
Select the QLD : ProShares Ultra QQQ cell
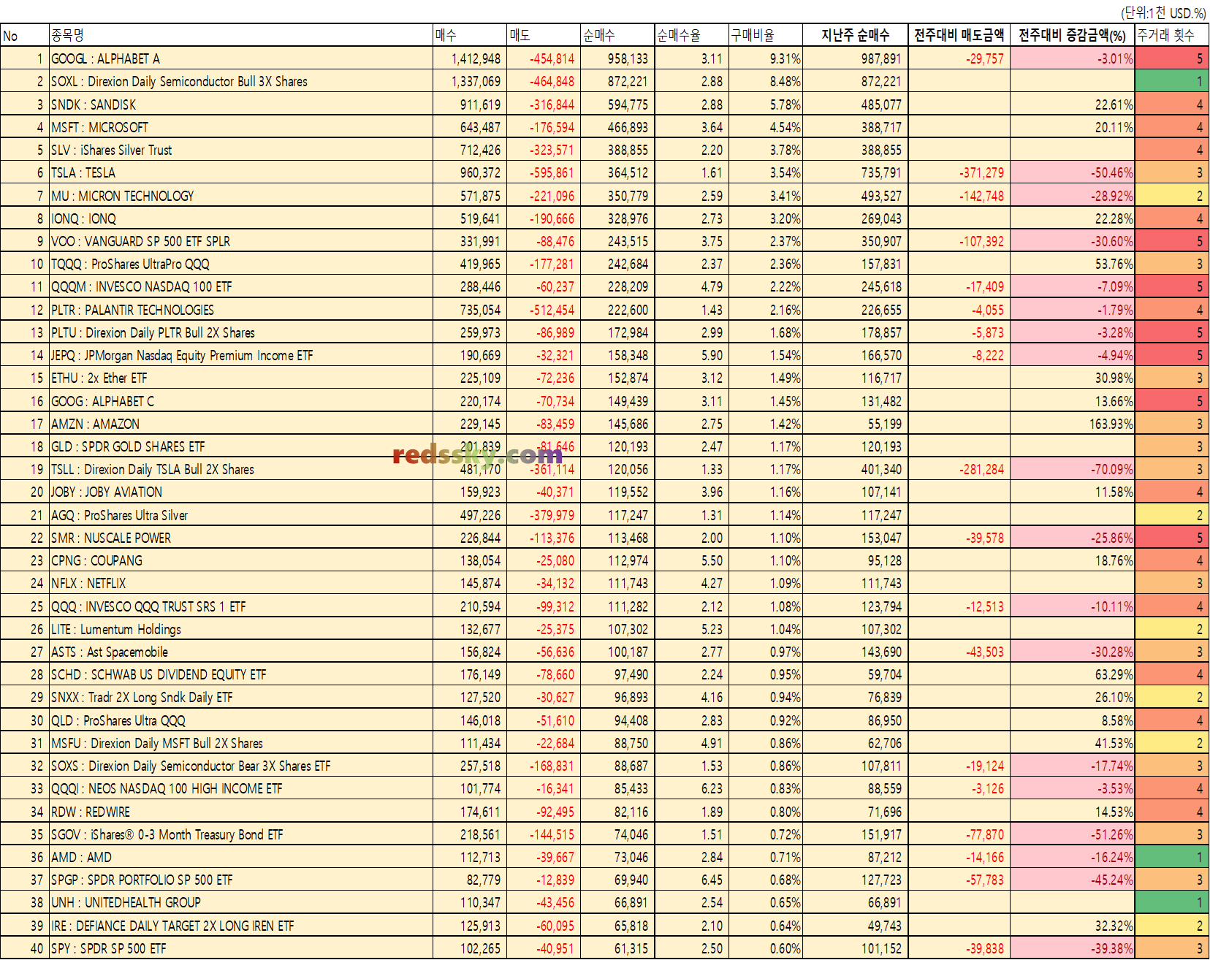point(241,720)
